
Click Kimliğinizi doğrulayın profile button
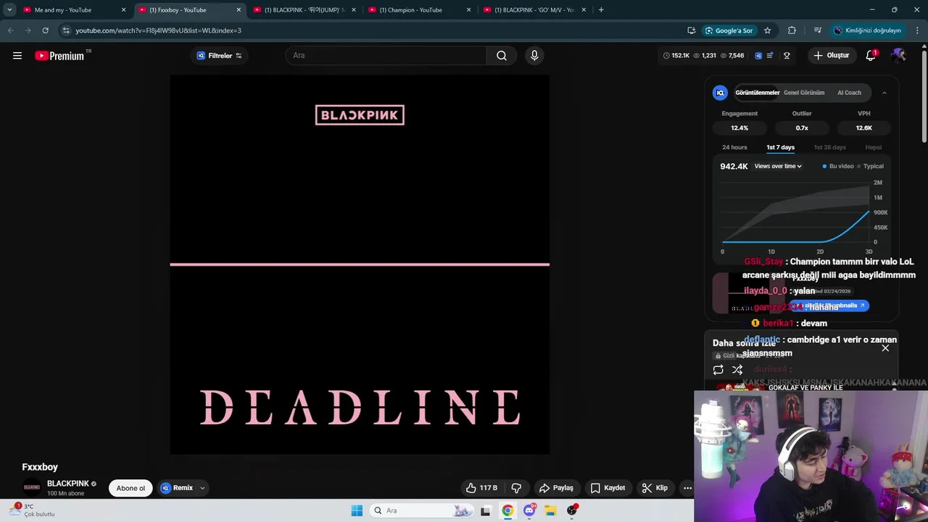pyautogui.click(x=867, y=30)
